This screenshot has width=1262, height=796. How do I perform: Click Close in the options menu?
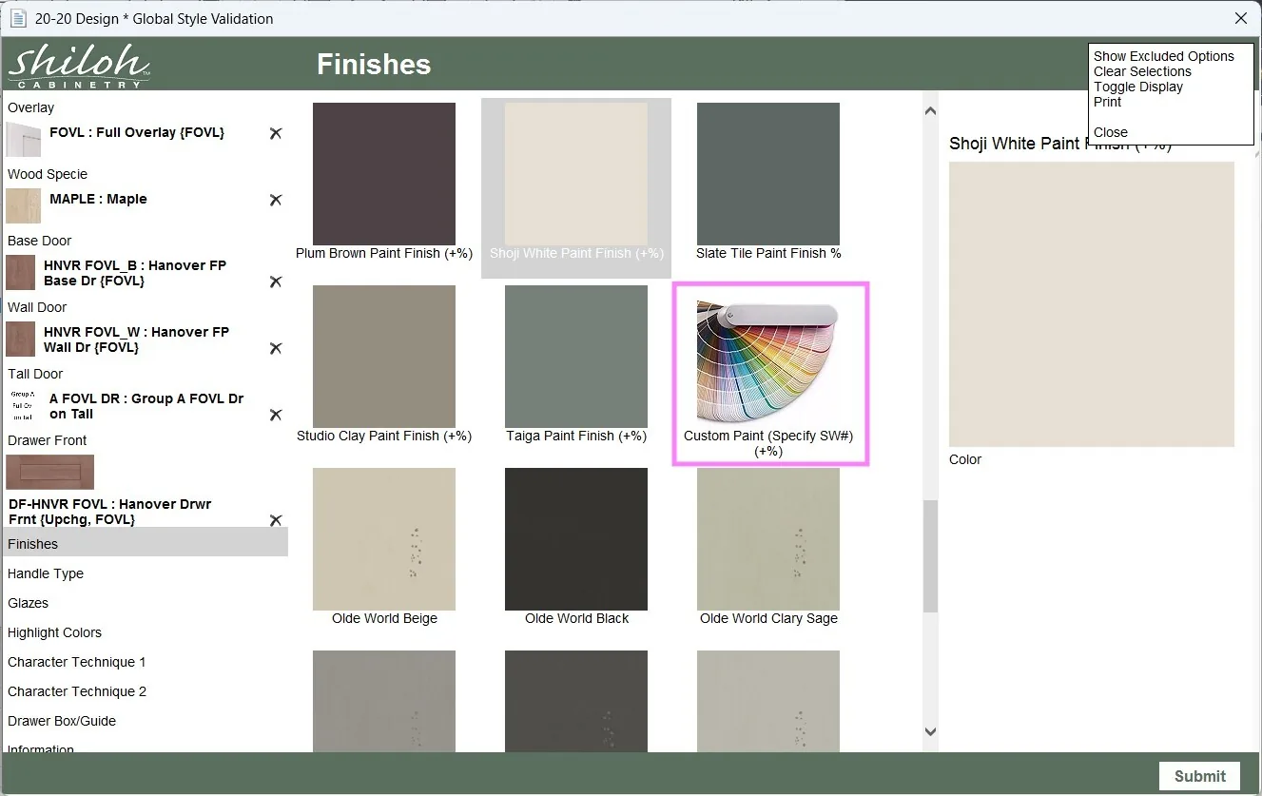(1111, 132)
